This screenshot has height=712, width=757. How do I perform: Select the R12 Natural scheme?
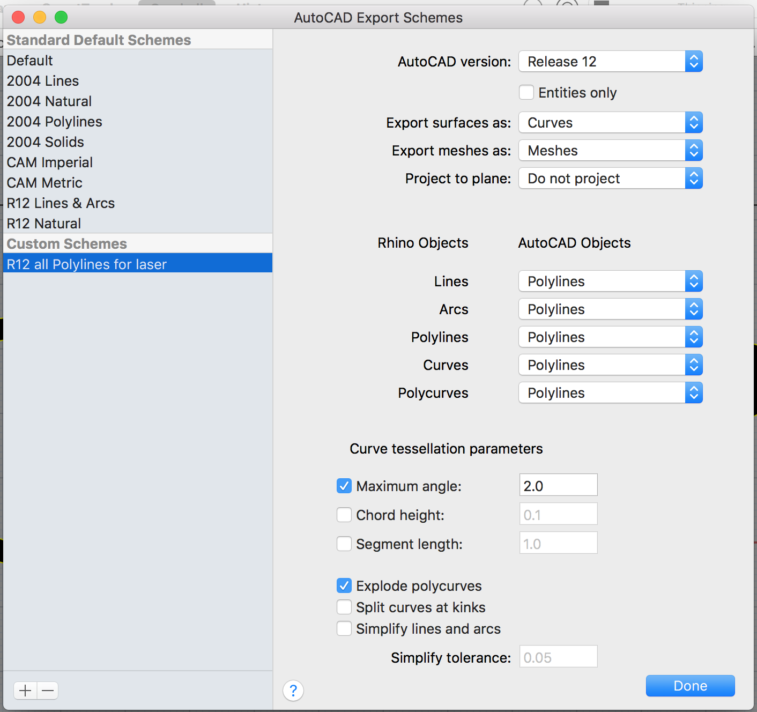click(138, 224)
